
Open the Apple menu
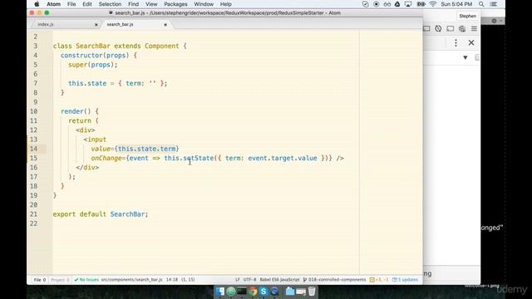[x=37, y=4]
